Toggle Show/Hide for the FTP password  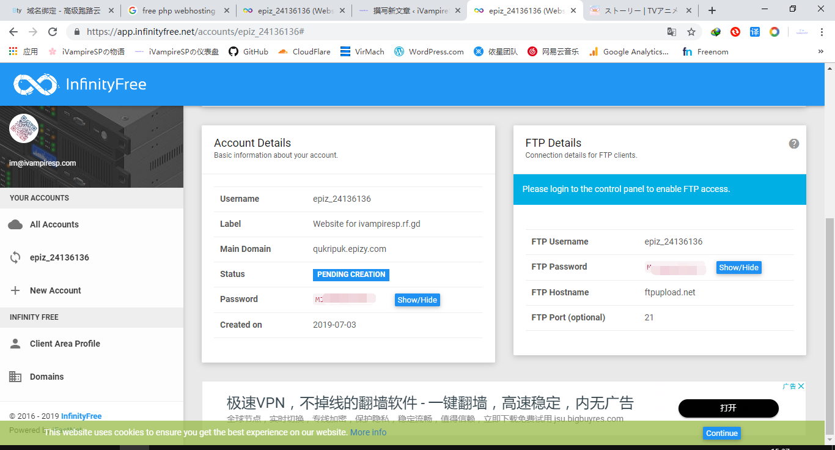[739, 267]
